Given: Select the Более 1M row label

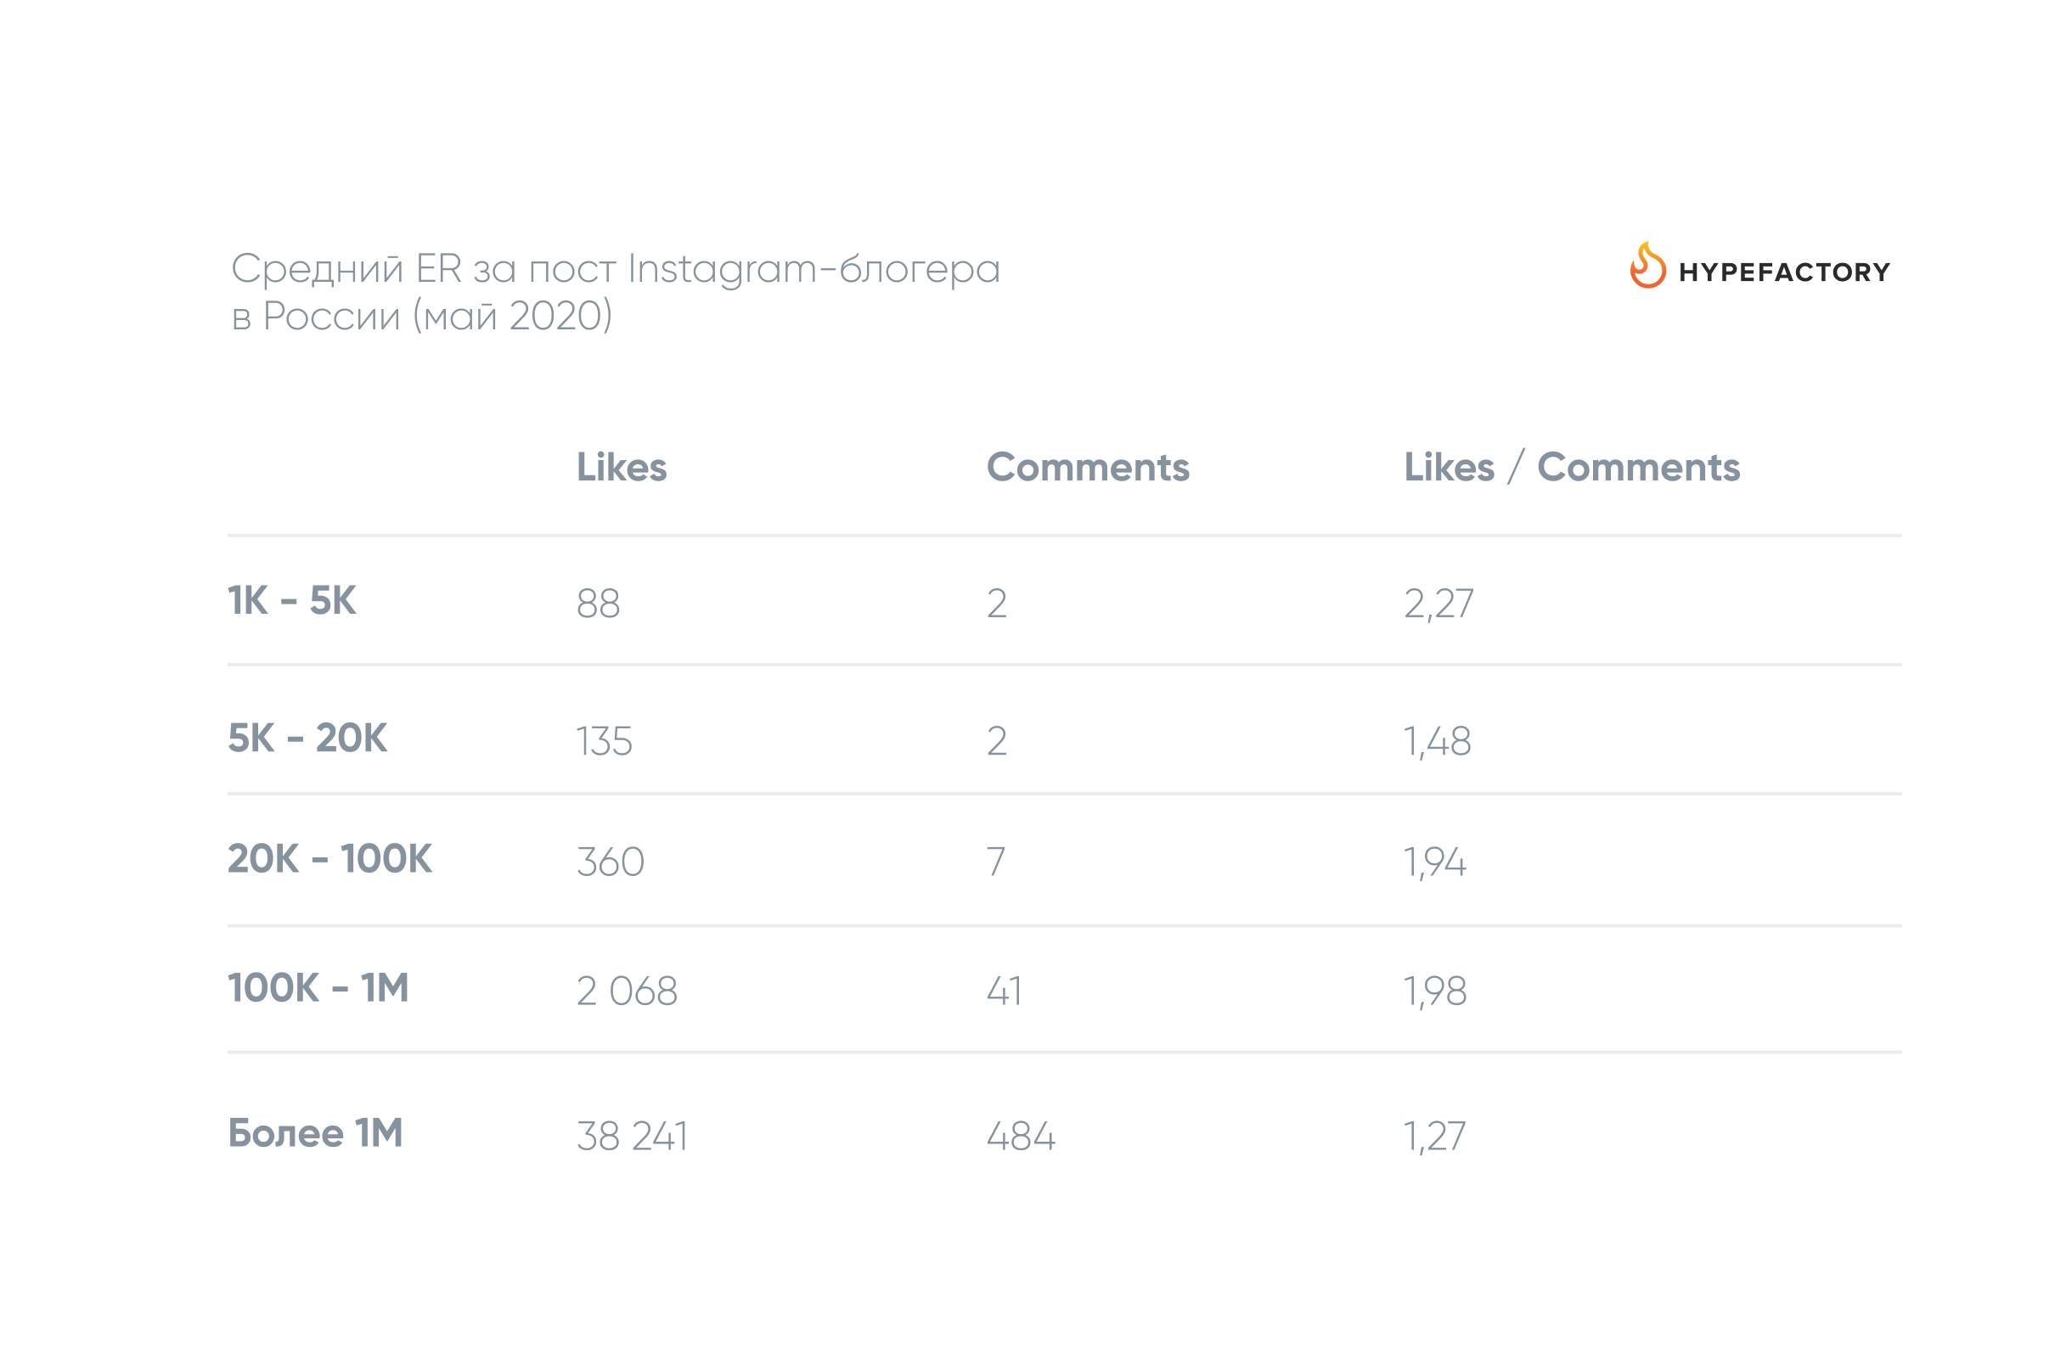Looking at the screenshot, I should point(316,1133).
